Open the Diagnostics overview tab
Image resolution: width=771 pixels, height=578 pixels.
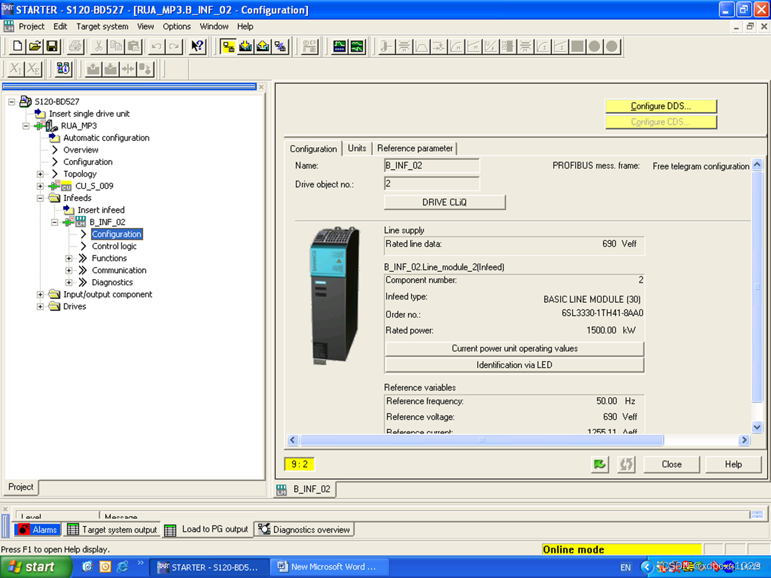coord(305,530)
